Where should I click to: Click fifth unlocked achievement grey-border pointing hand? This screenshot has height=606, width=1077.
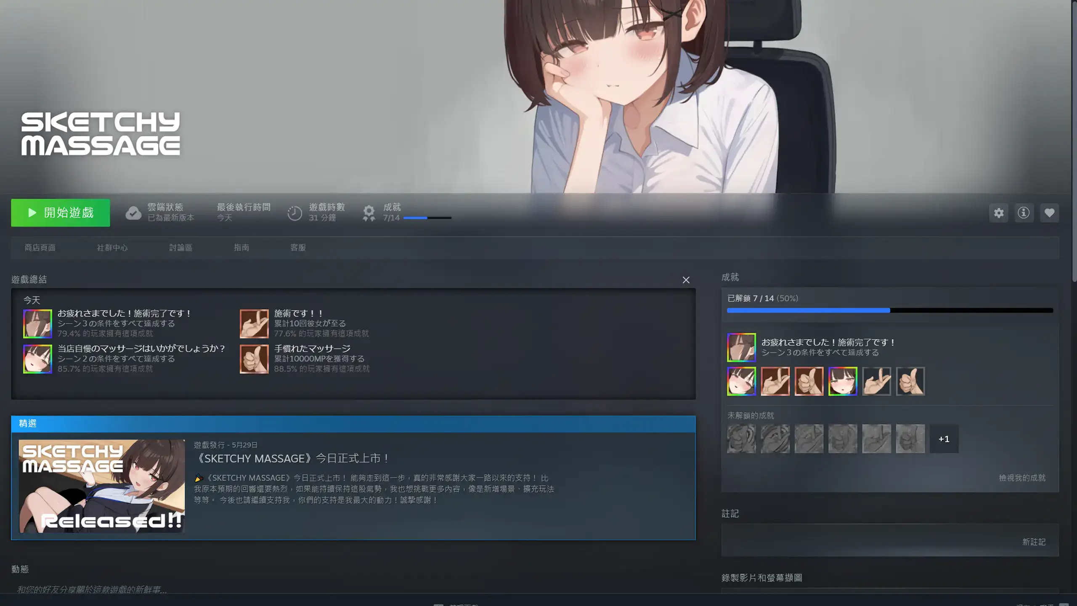876,381
